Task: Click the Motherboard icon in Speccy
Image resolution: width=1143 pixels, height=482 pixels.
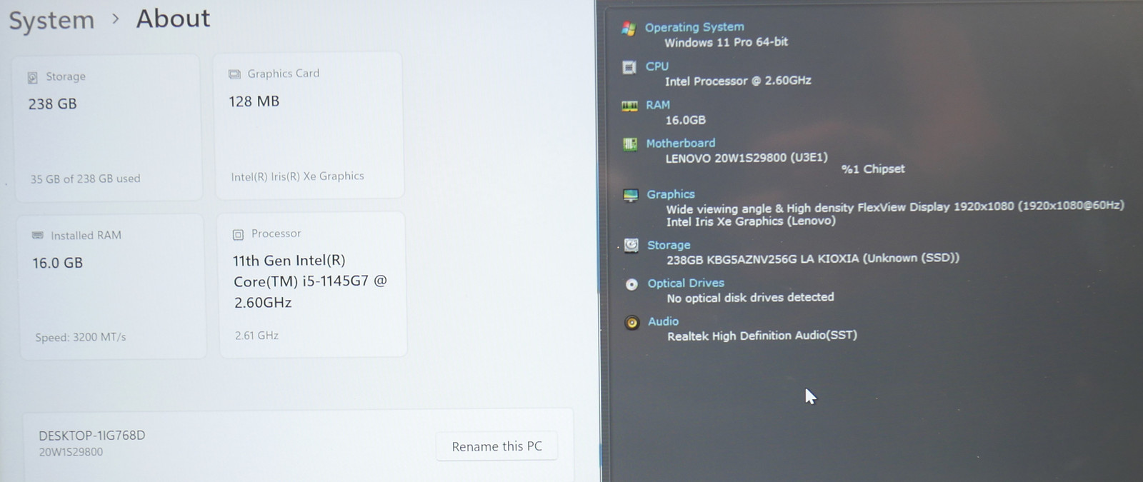Action: point(630,144)
